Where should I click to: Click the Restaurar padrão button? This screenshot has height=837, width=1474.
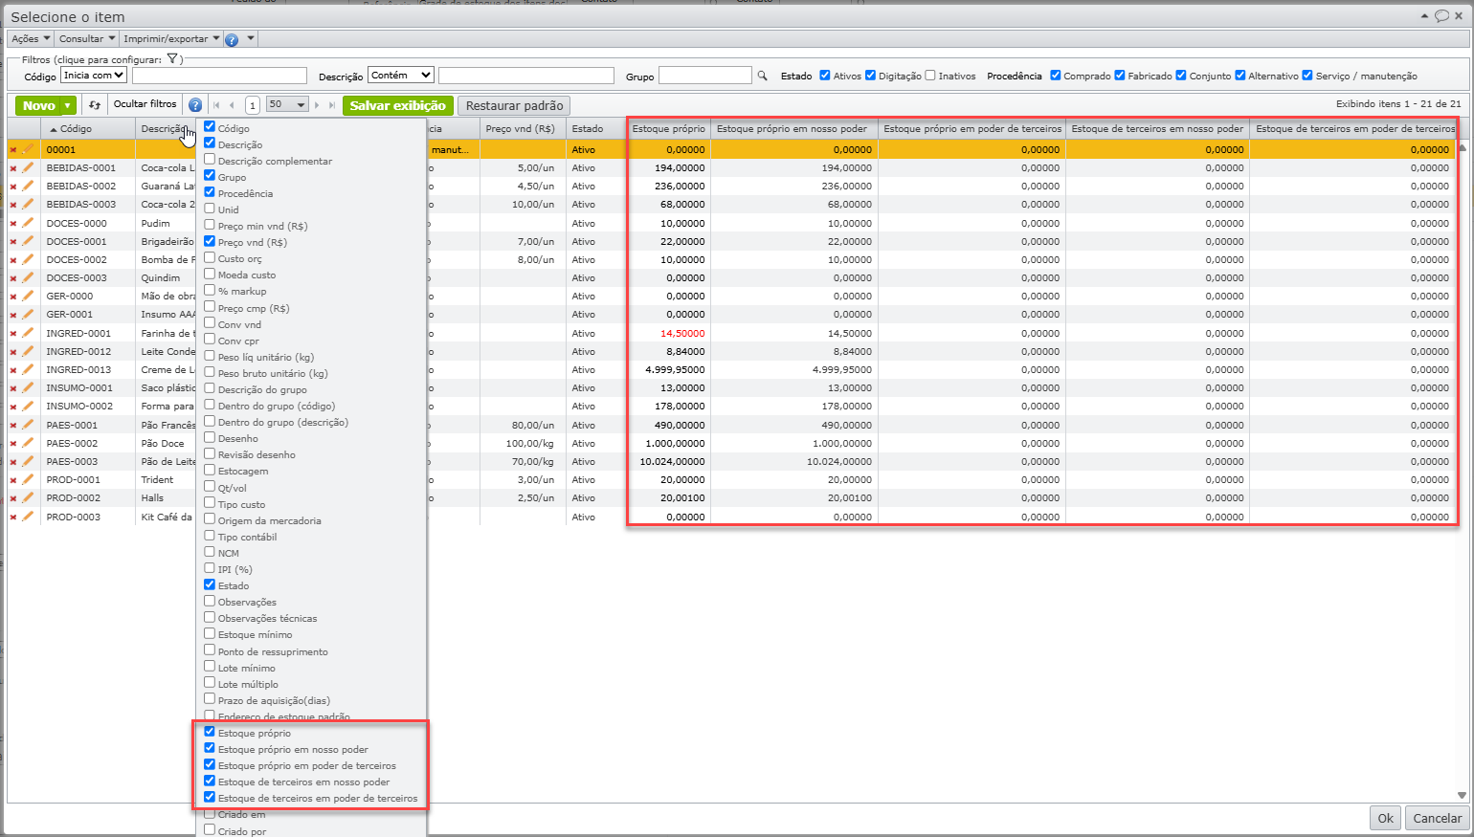tap(514, 105)
